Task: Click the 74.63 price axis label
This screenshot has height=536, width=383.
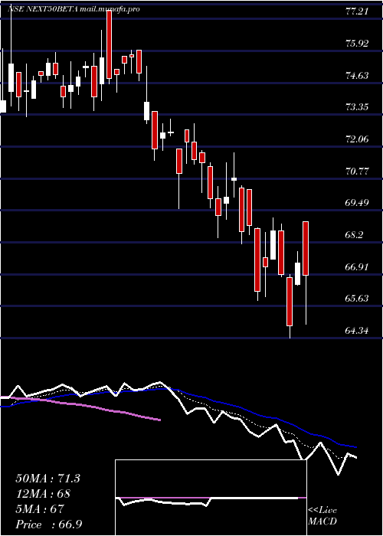Action: tap(357, 75)
